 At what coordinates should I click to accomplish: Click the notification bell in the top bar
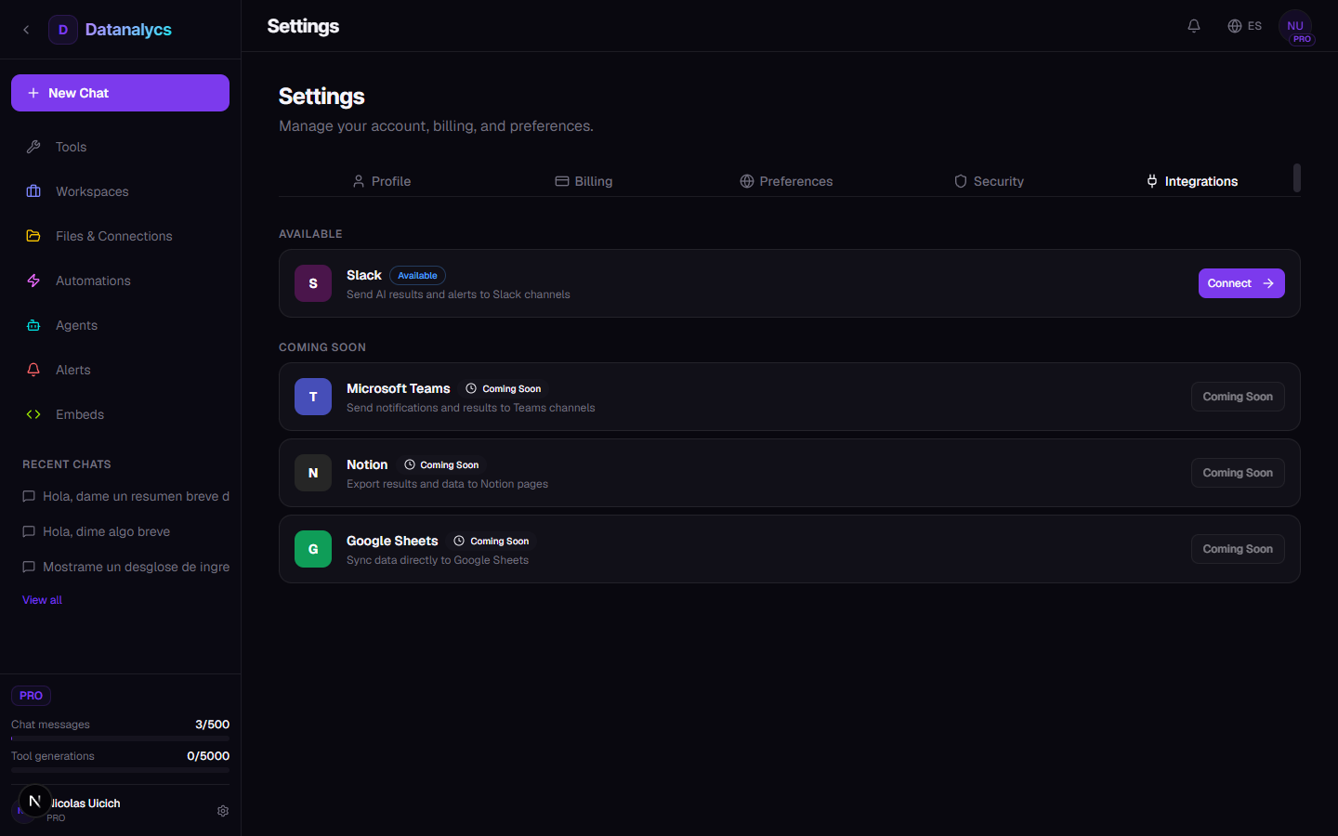1194,26
